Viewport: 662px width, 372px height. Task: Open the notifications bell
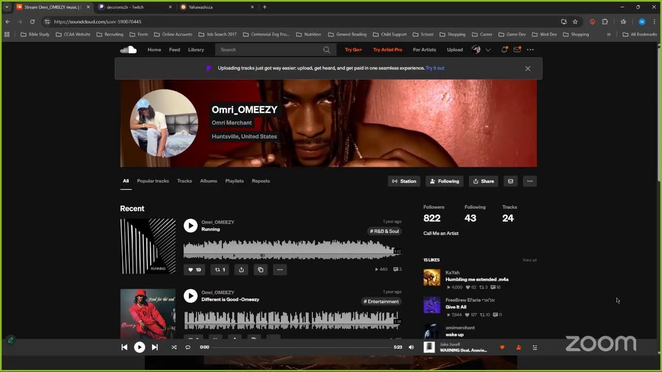tap(504, 50)
